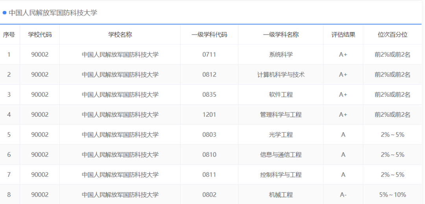Click the 序号 column header
This screenshot has width=425, height=204.
[x=9, y=35]
